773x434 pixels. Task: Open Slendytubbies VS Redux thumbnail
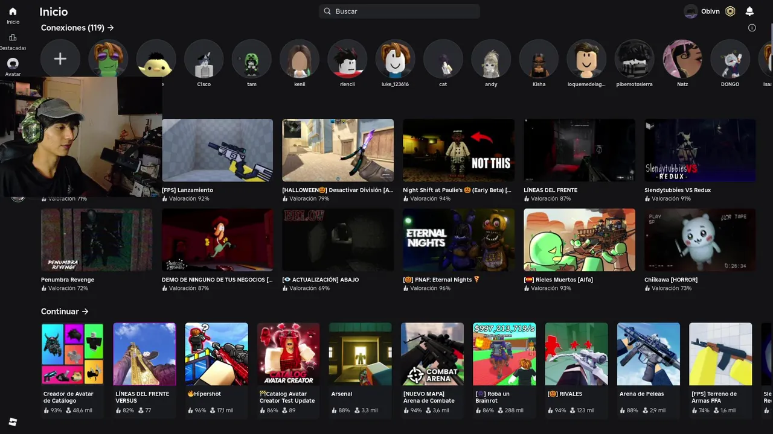coord(700,150)
